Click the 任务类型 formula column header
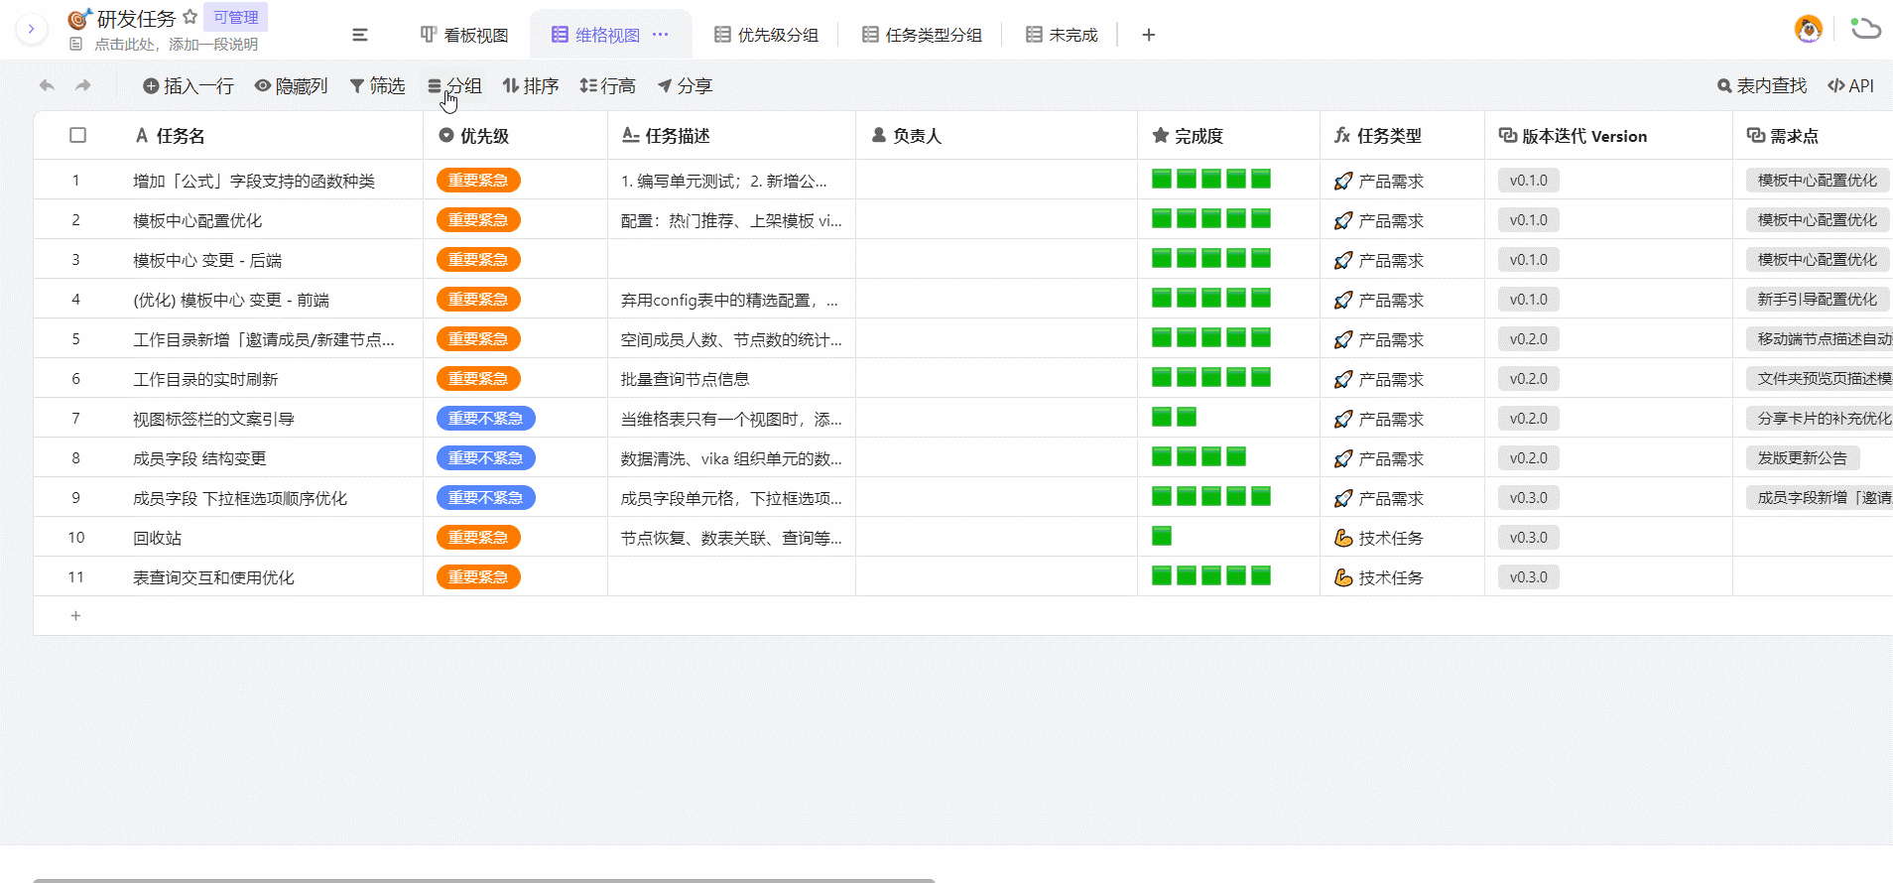The width and height of the screenshot is (1893, 883). click(x=1402, y=136)
